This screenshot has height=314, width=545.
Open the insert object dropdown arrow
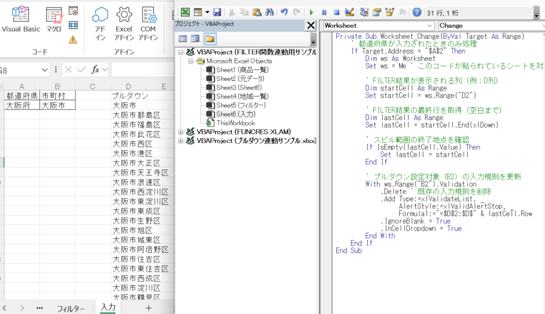pyautogui.click(x=207, y=13)
